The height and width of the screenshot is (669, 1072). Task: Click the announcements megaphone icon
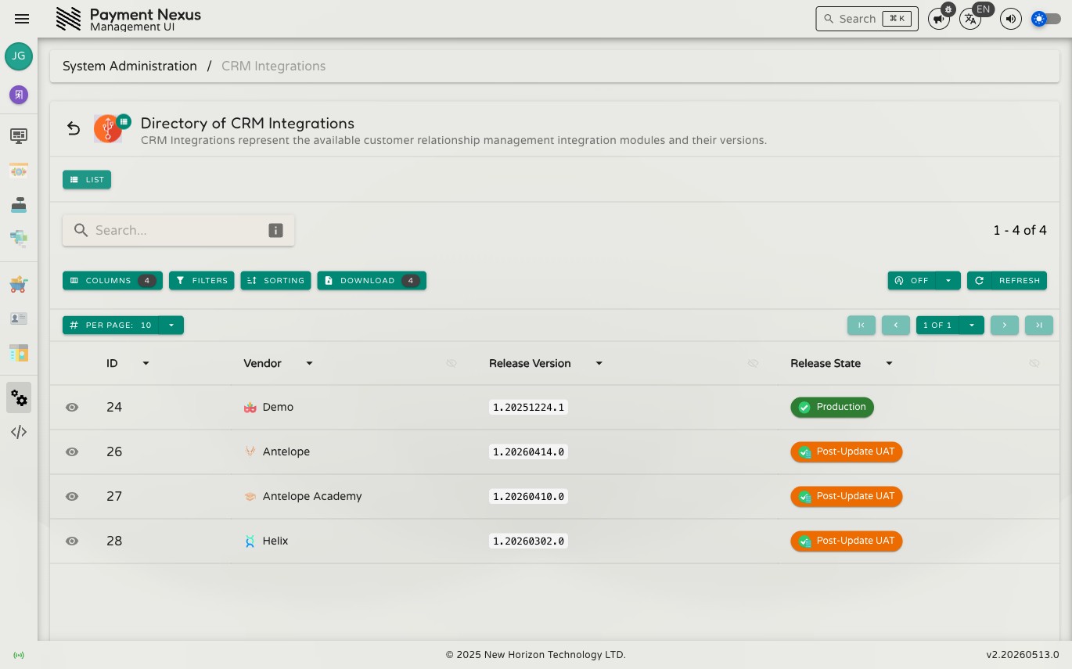tap(938, 19)
